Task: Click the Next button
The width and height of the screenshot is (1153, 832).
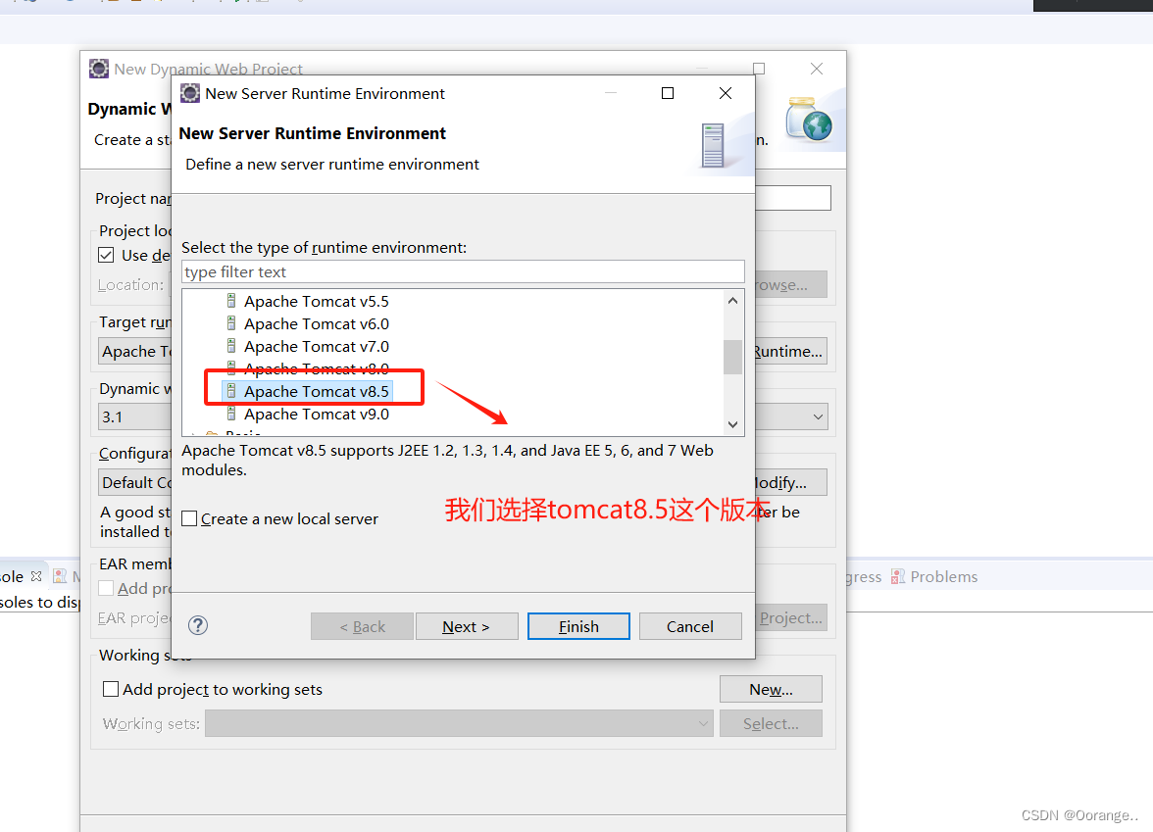Action: tap(467, 626)
